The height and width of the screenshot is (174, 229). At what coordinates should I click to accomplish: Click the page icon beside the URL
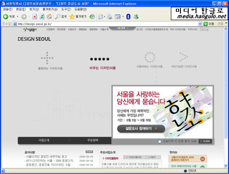point(15,24)
